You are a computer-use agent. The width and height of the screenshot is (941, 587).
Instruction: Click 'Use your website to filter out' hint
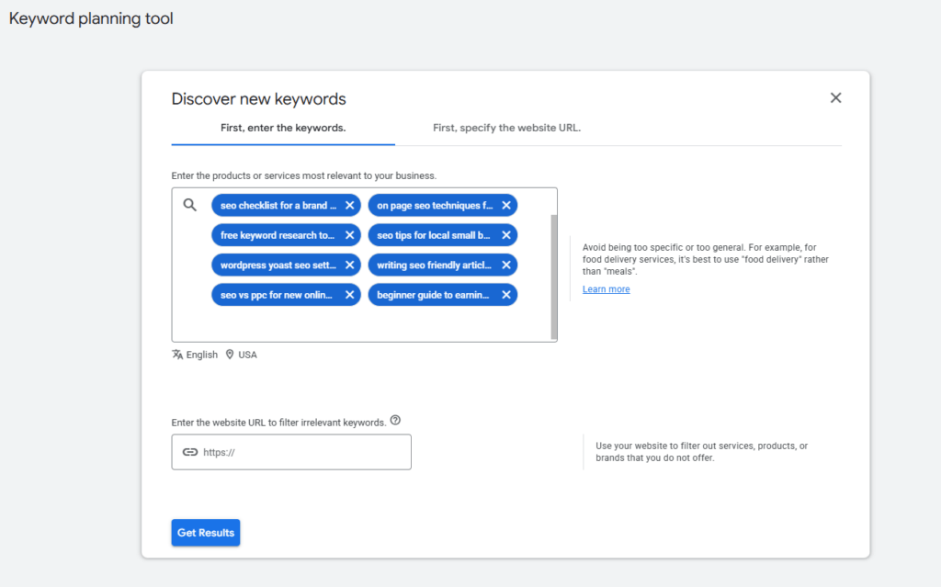701,452
